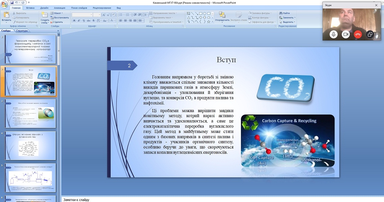Clear all text formatting
The width and height of the screenshot is (384, 202).
(114, 15)
